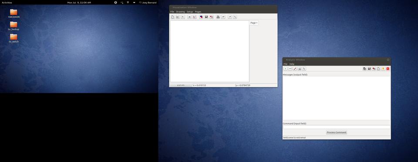The width and height of the screenshot is (418, 162).
Task: Open the Setup menu in Visualization Window
Action: pos(190,12)
